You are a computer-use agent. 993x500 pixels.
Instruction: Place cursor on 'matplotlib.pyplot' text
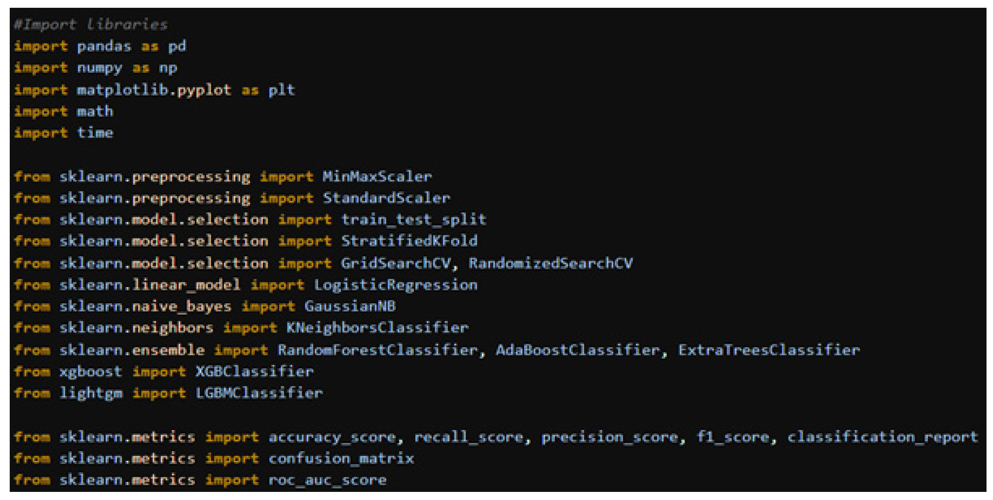coord(154,90)
